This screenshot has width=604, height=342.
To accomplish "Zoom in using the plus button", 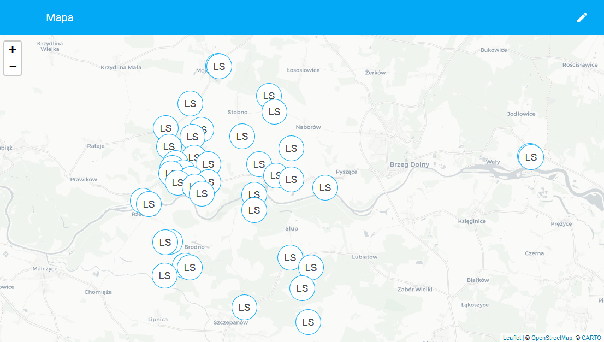I will [13, 49].
